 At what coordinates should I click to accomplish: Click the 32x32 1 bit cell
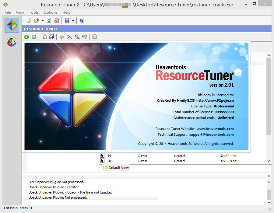point(228,156)
